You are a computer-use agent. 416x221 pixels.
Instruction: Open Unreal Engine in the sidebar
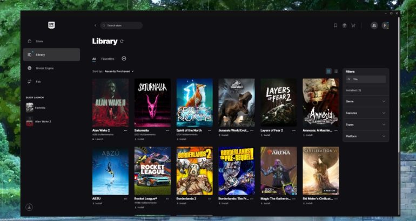pyautogui.click(x=51, y=68)
